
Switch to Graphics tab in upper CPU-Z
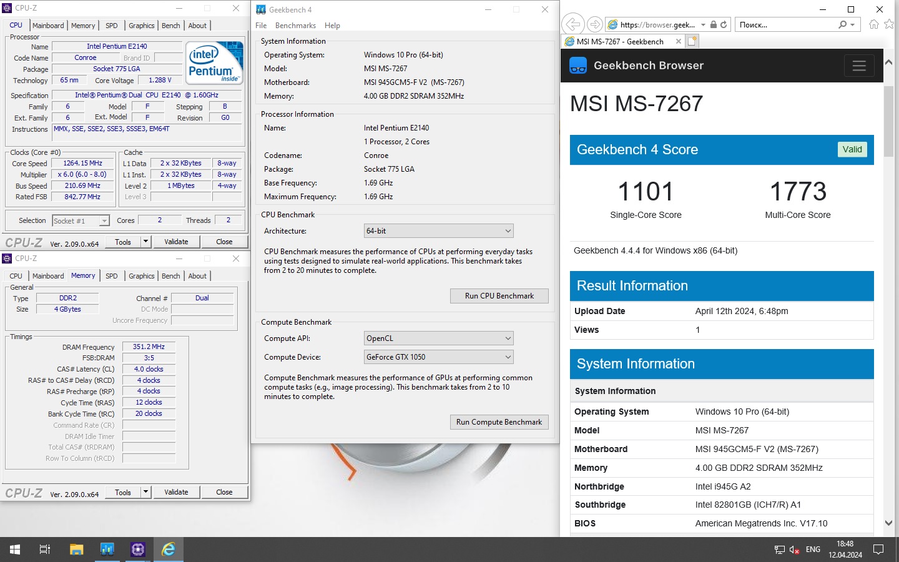click(142, 26)
